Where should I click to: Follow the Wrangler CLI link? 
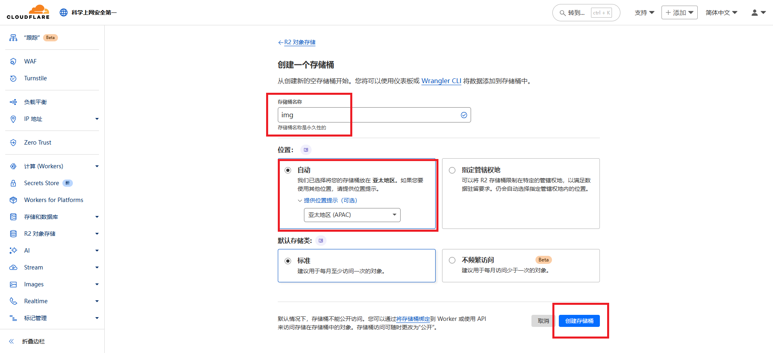pos(441,81)
